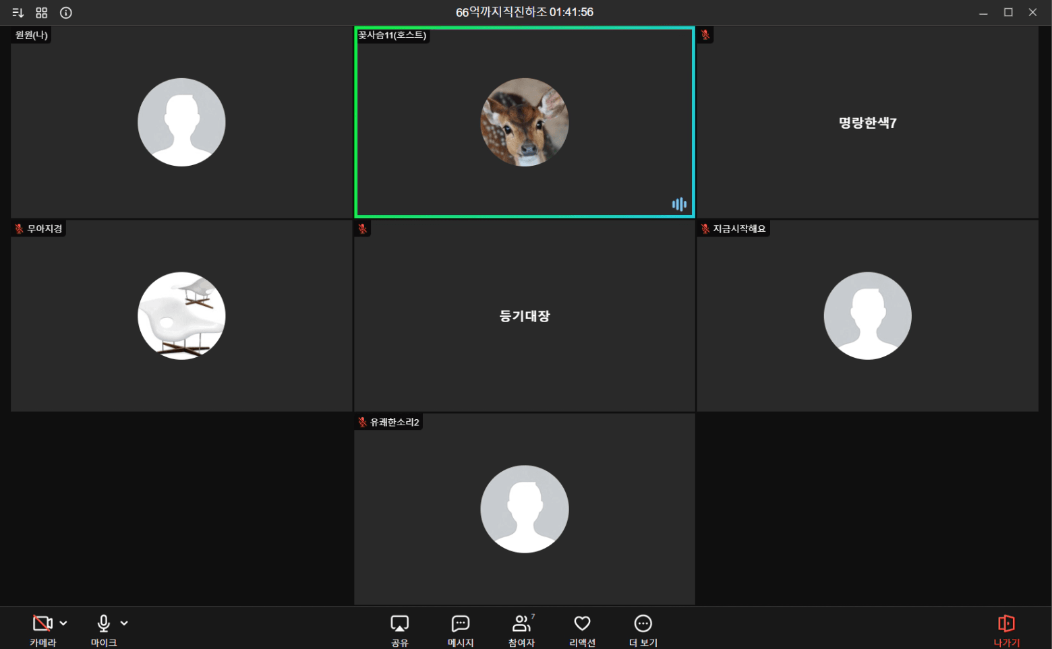The height and width of the screenshot is (649, 1052).
Task: Expand the camera options arrow
Action: tap(63, 623)
